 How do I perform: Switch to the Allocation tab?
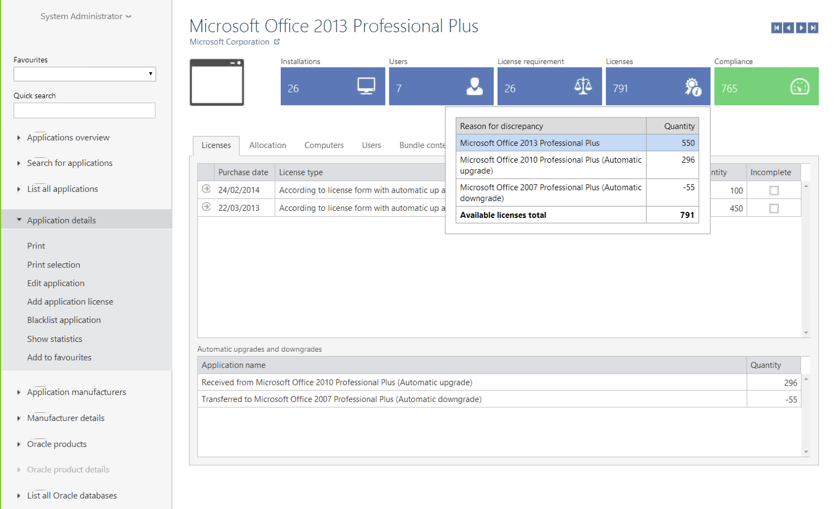tap(268, 145)
